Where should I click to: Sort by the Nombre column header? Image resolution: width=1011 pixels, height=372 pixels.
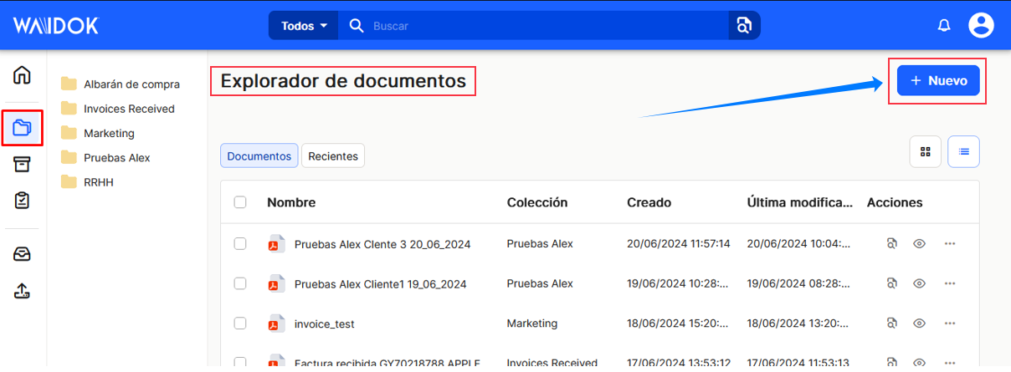point(291,202)
